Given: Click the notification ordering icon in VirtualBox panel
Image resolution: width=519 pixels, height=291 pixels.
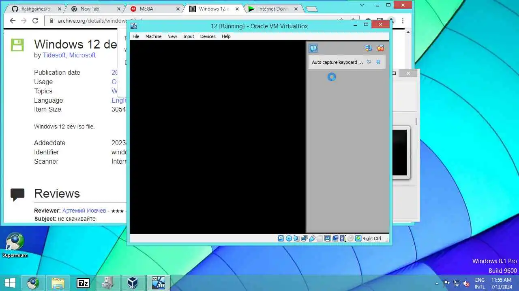Looking at the screenshot, I should pos(368,48).
